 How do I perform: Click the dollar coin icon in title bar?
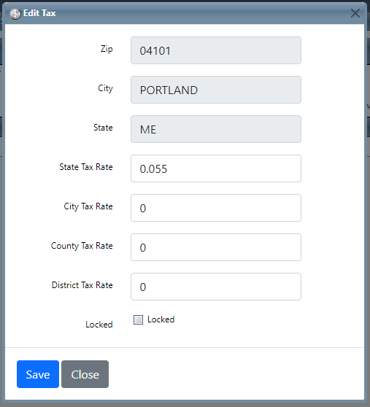point(15,14)
